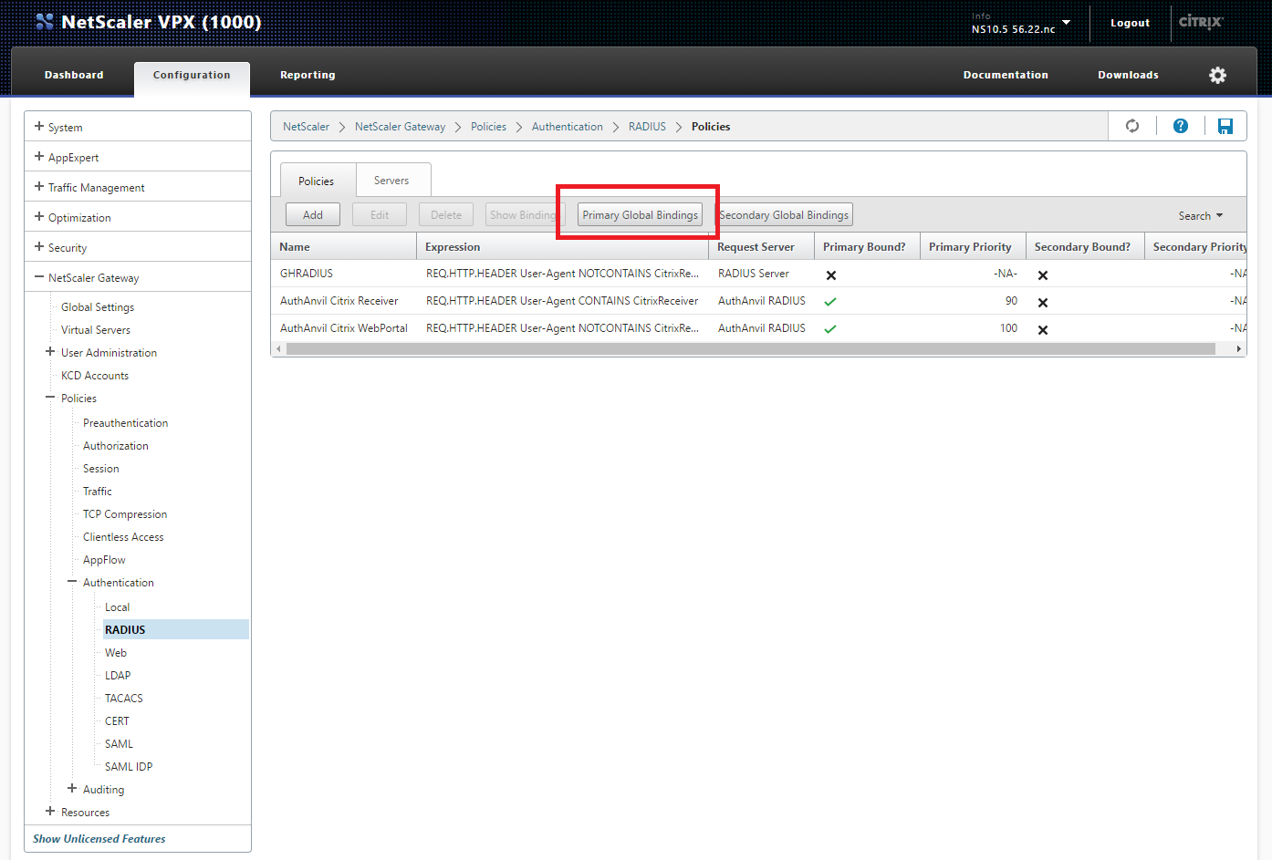Open AppFlow tree item
The height and width of the screenshot is (860, 1272).
[x=104, y=560]
